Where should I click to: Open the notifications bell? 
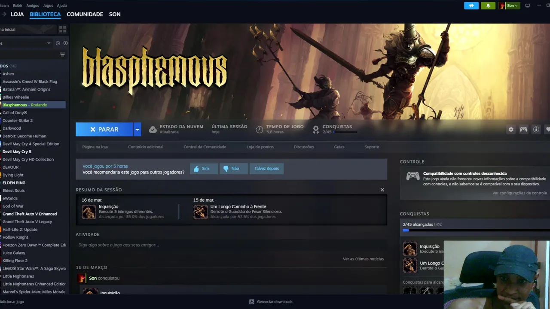point(488,6)
